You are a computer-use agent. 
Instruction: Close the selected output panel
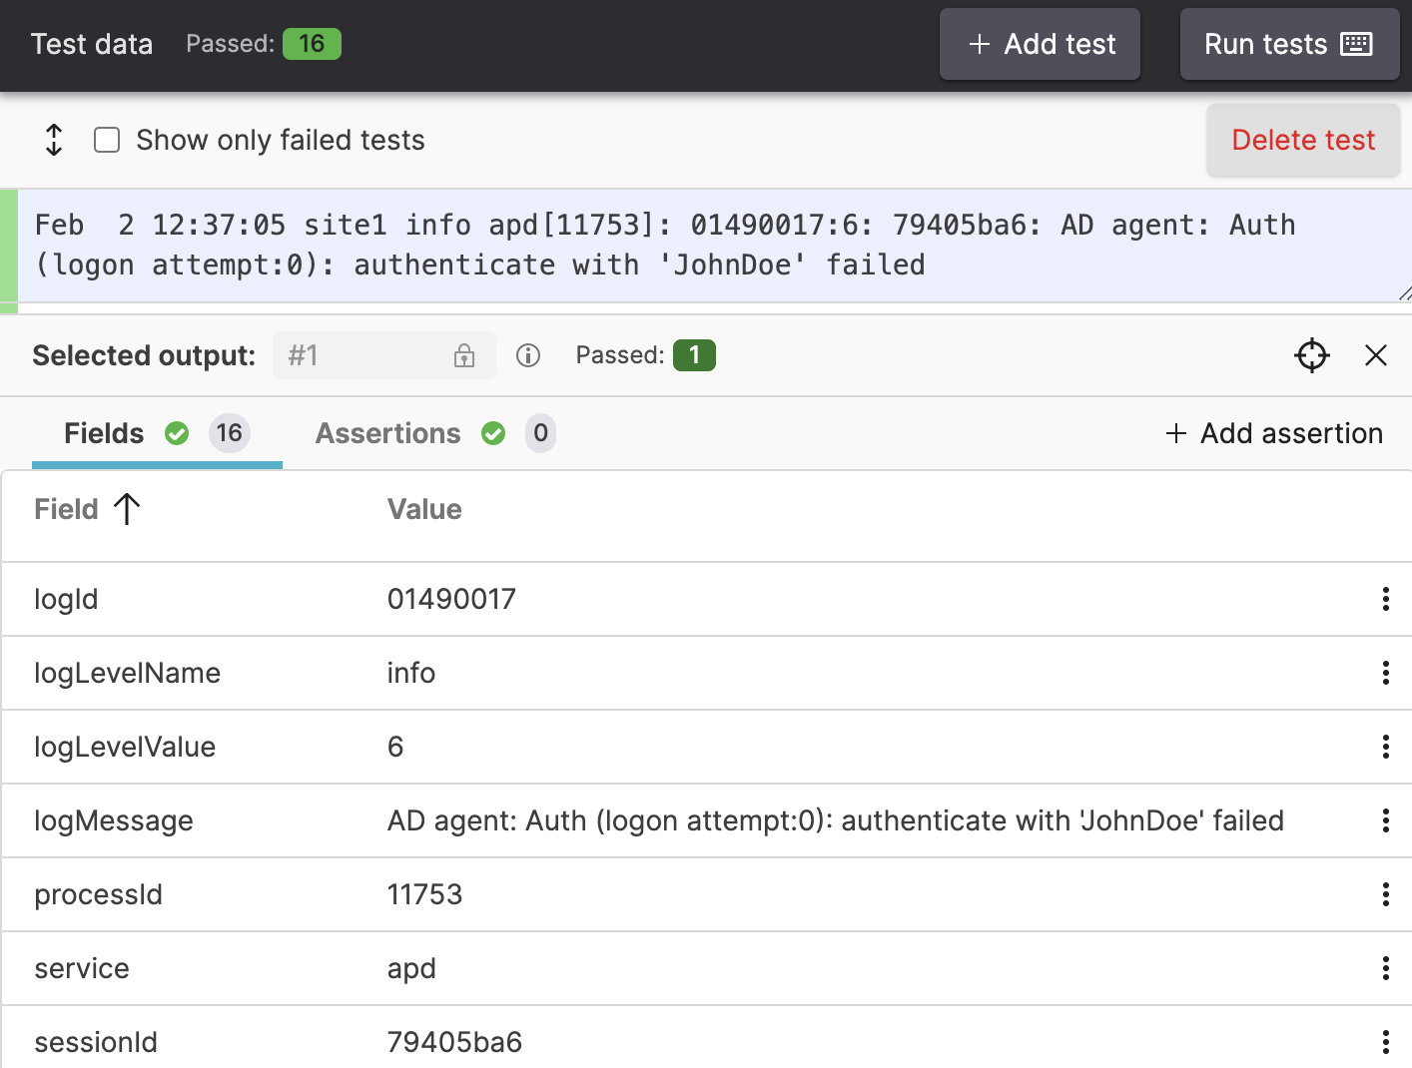click(1376, 355)
